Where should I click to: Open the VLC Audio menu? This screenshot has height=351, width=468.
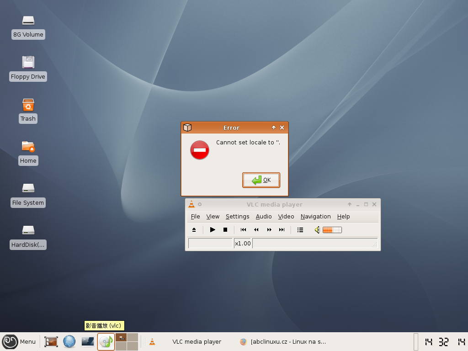[x=264, y=216]
